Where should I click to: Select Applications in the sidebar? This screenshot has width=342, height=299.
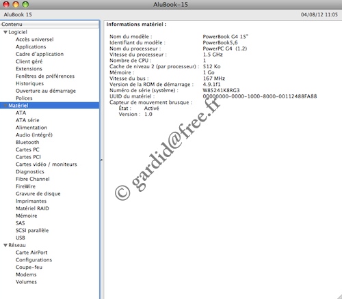pos(31,47)
